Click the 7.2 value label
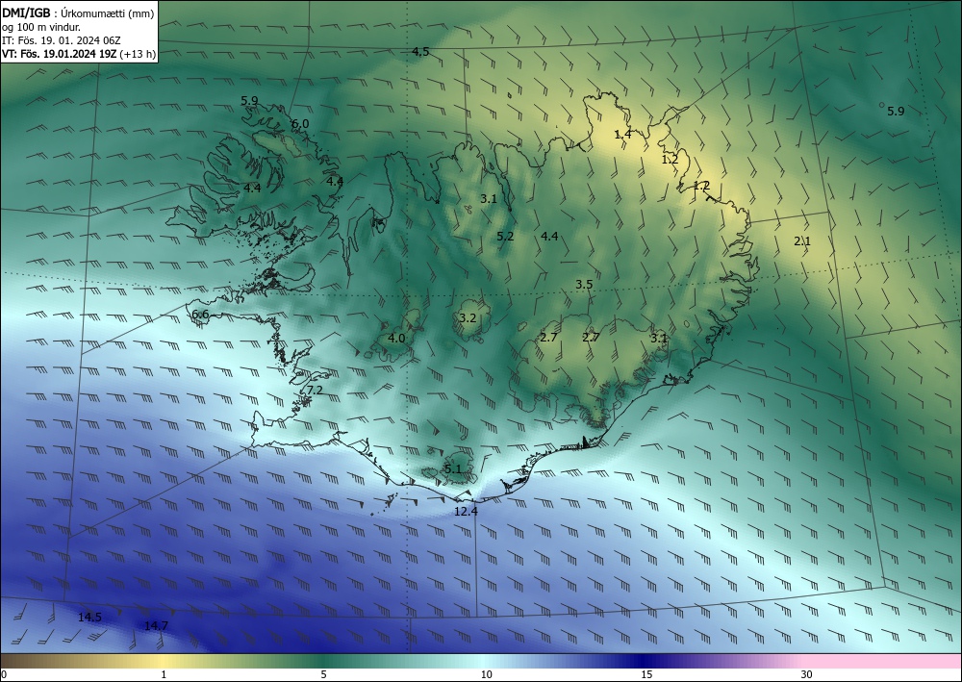 [315, 391]
